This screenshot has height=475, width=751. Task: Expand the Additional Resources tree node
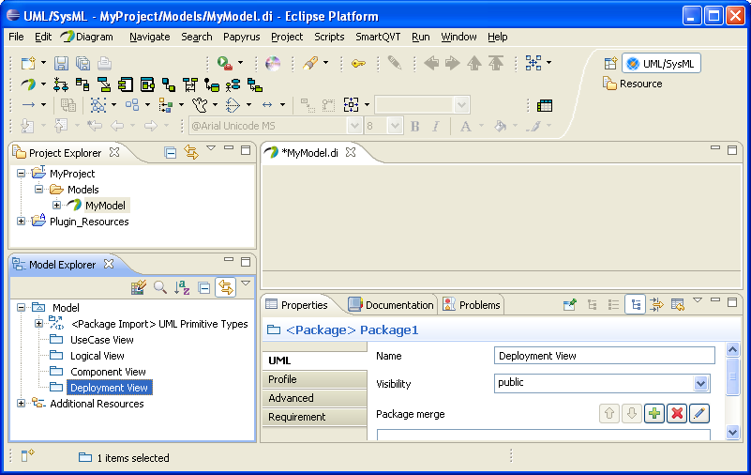(x=22, y=404)
